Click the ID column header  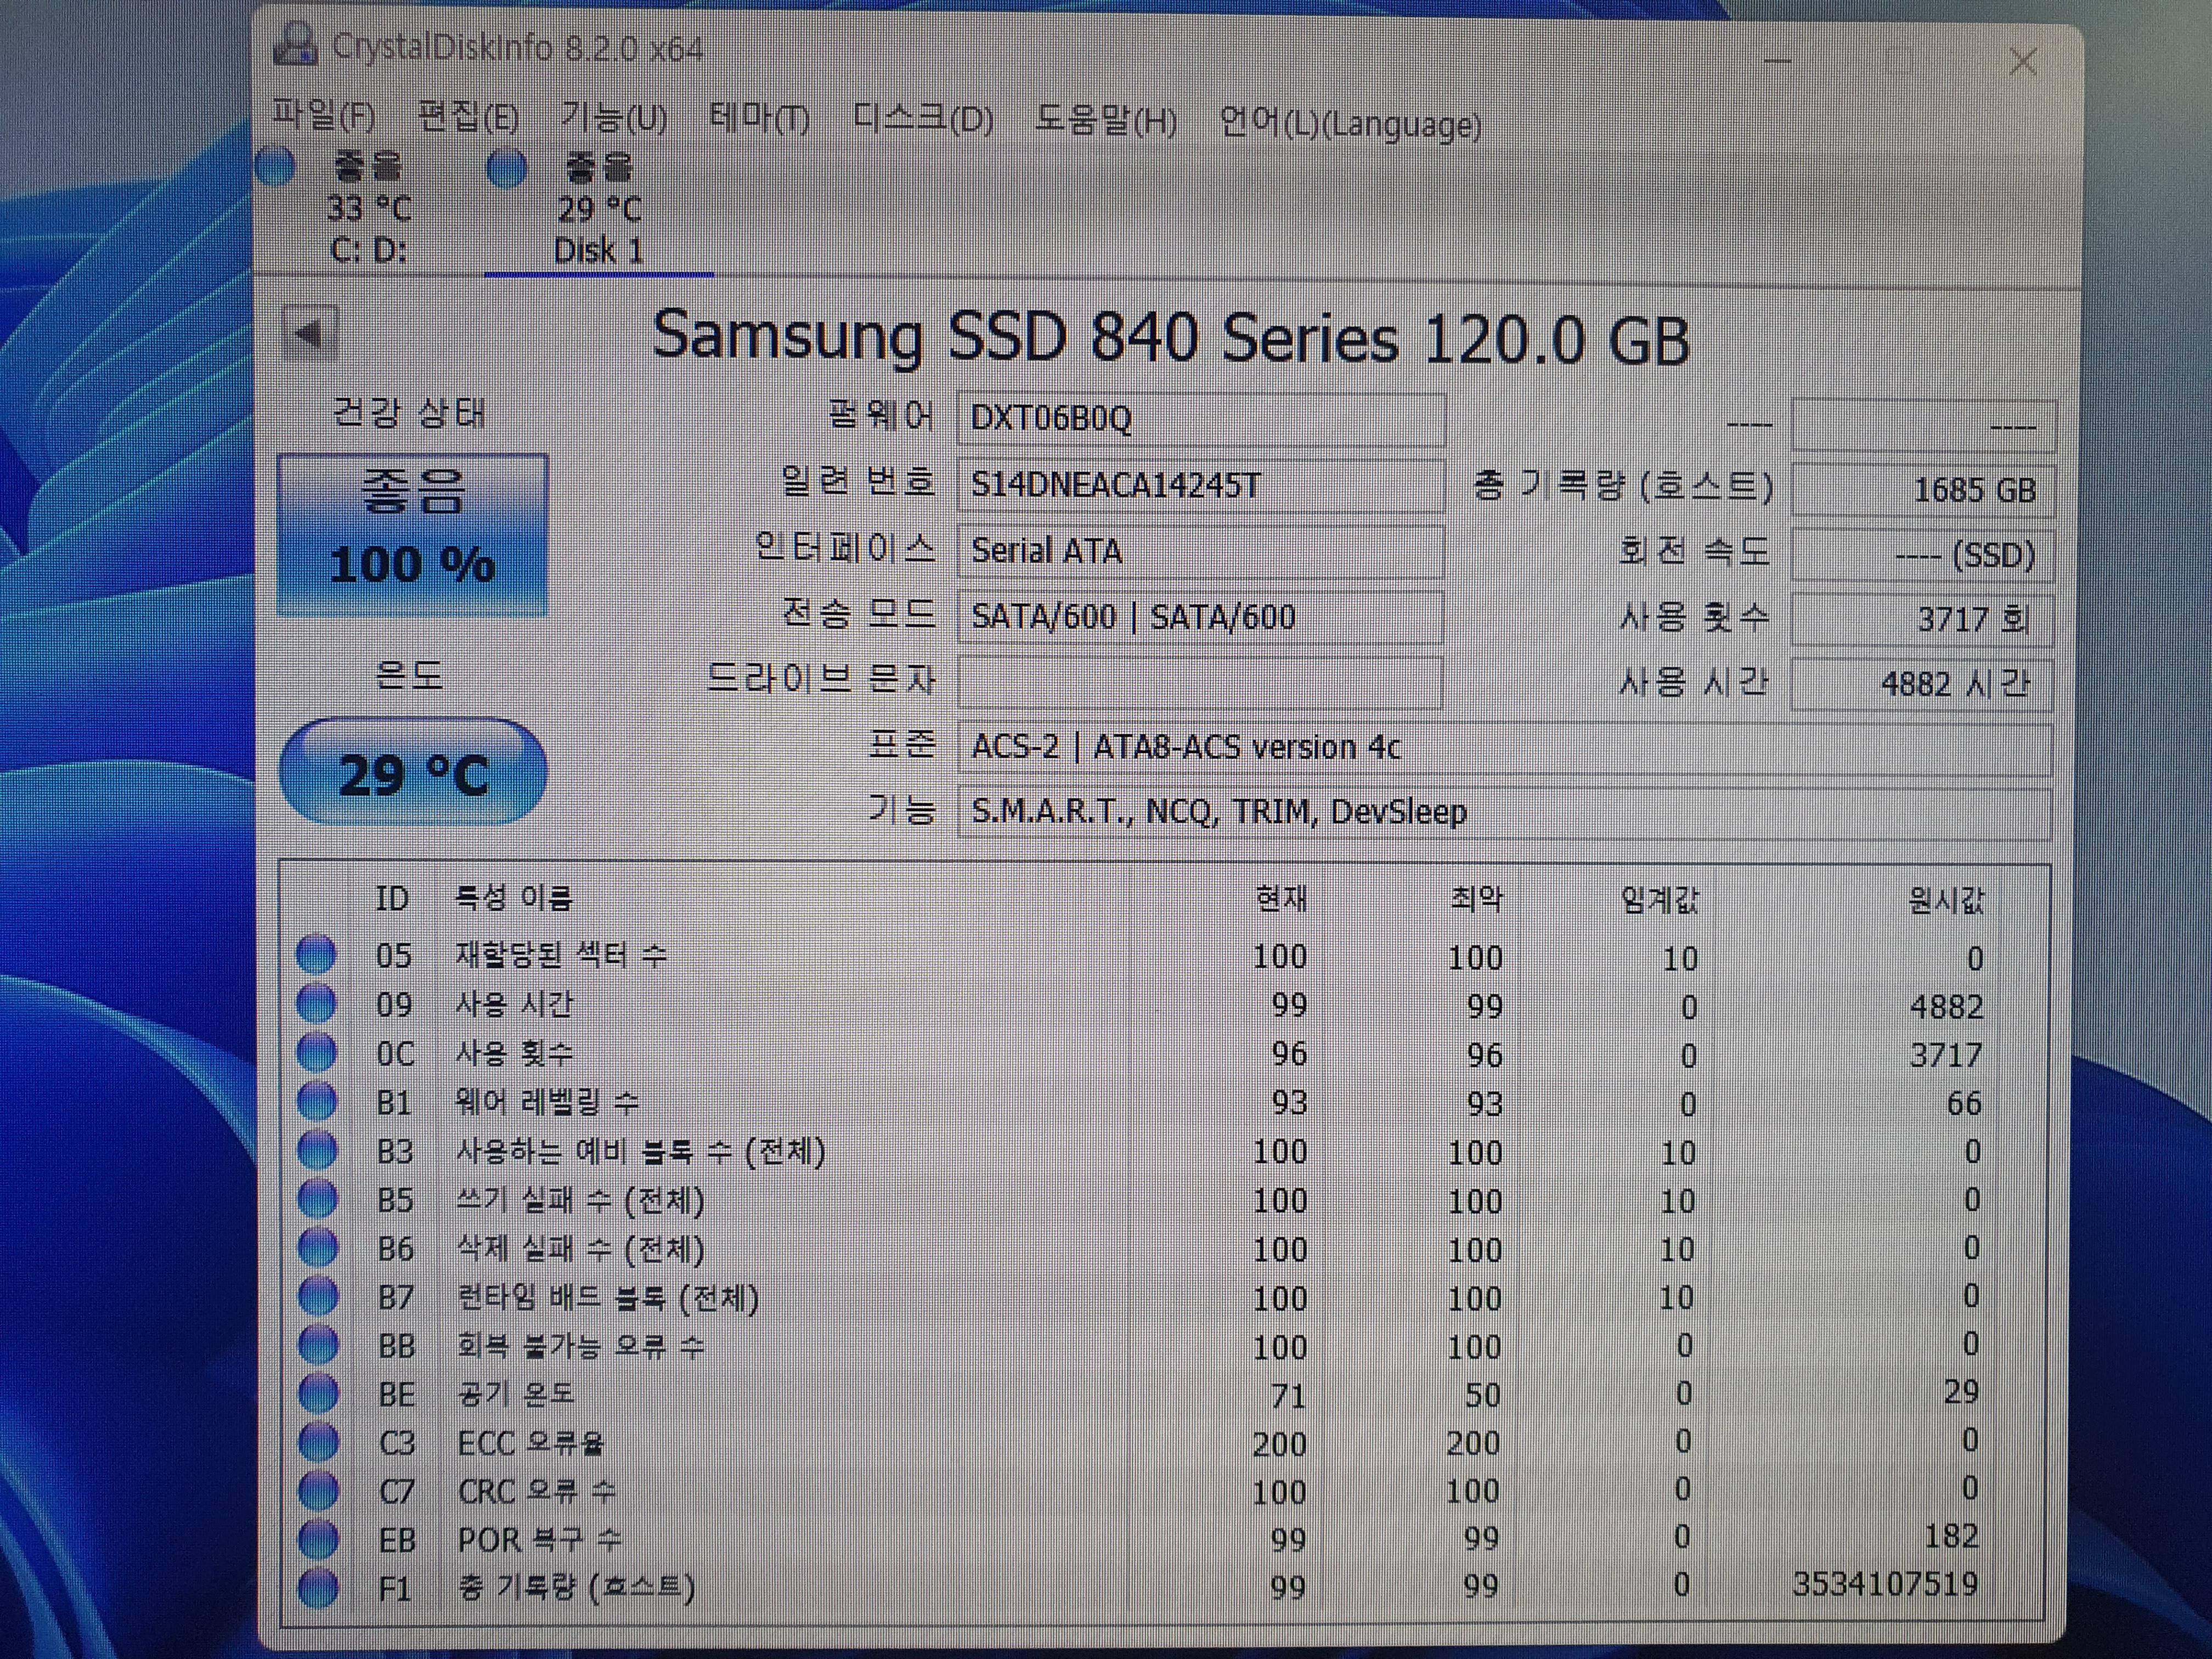click(392, 898)
